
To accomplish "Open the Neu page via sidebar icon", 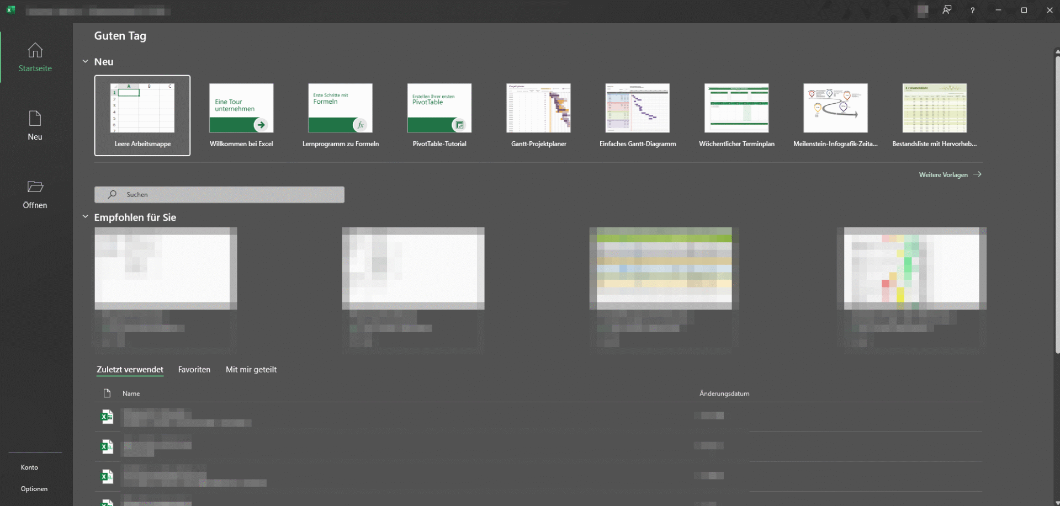I will click(x=35, y=124).
